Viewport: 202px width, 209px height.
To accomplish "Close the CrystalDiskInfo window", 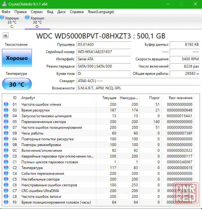I will coord(195,4).
